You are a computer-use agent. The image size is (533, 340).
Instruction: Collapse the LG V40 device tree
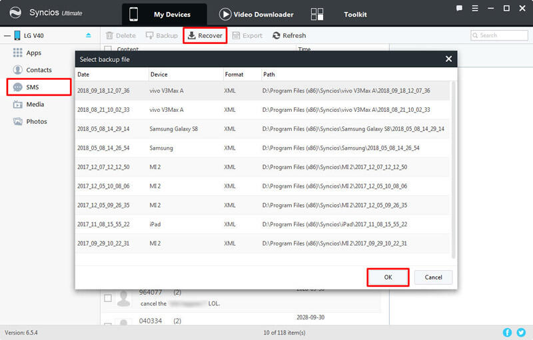(x=7, y=35)
